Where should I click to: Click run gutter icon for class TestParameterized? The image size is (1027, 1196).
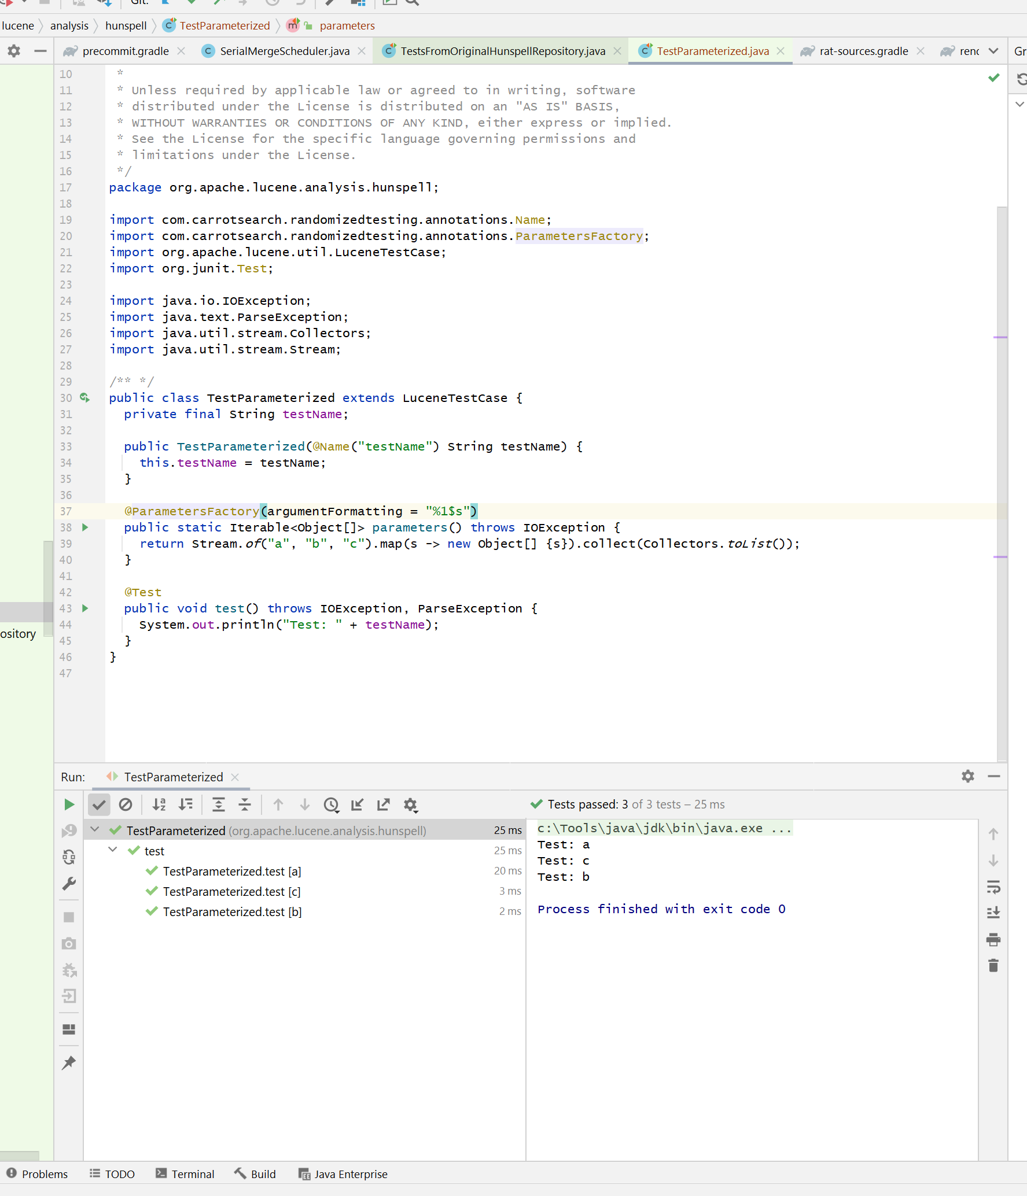84,397
